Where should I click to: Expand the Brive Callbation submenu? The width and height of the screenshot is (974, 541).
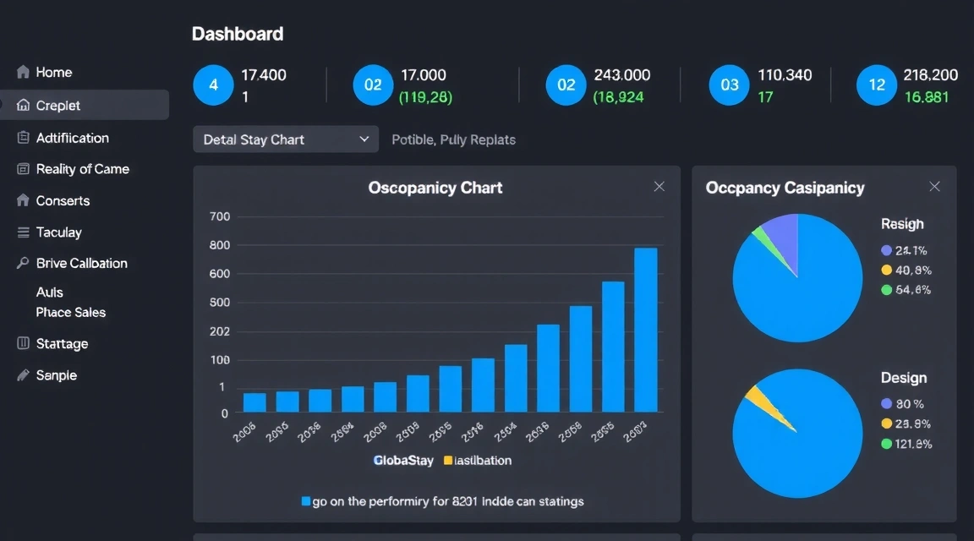point(83,263)
